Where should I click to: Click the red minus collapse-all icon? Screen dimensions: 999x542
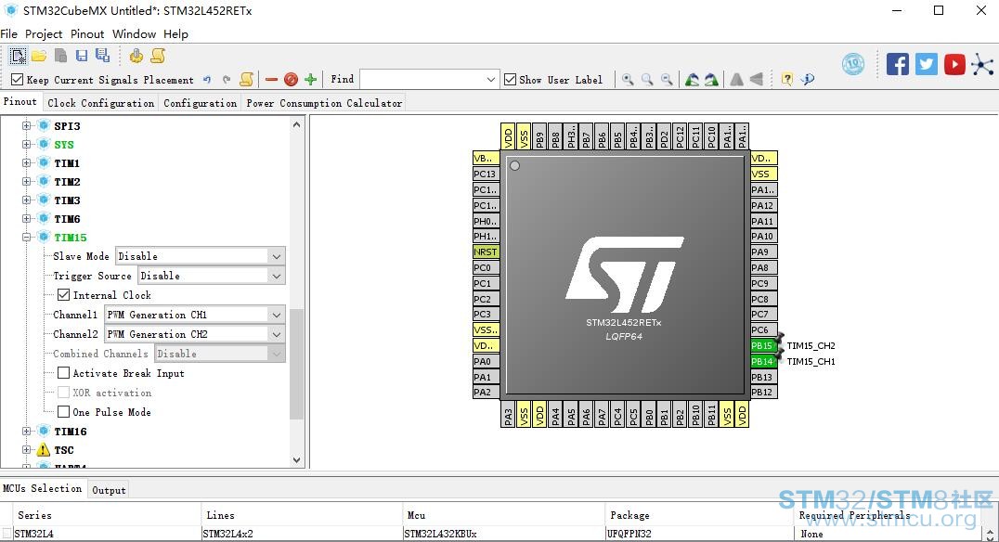pos(271,80)
